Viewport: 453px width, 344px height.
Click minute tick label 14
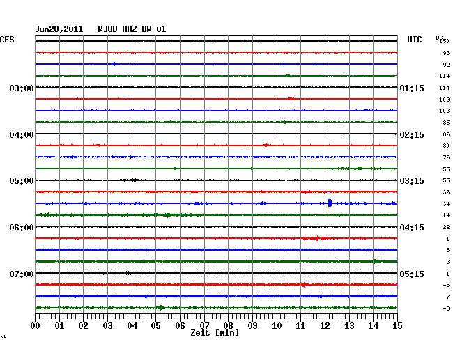click(x=374, y=326)
